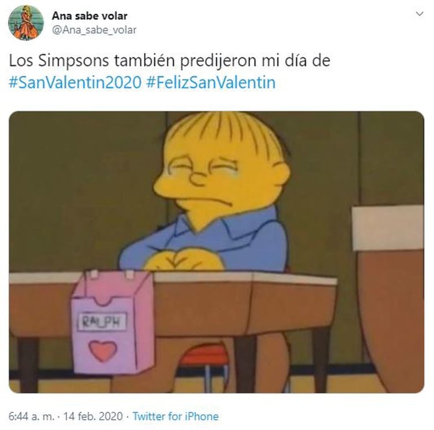Click Ralph's clasped hands on the desk
Image resolution: width=434 pixels, height=430 pixels.
pos(183,260)
